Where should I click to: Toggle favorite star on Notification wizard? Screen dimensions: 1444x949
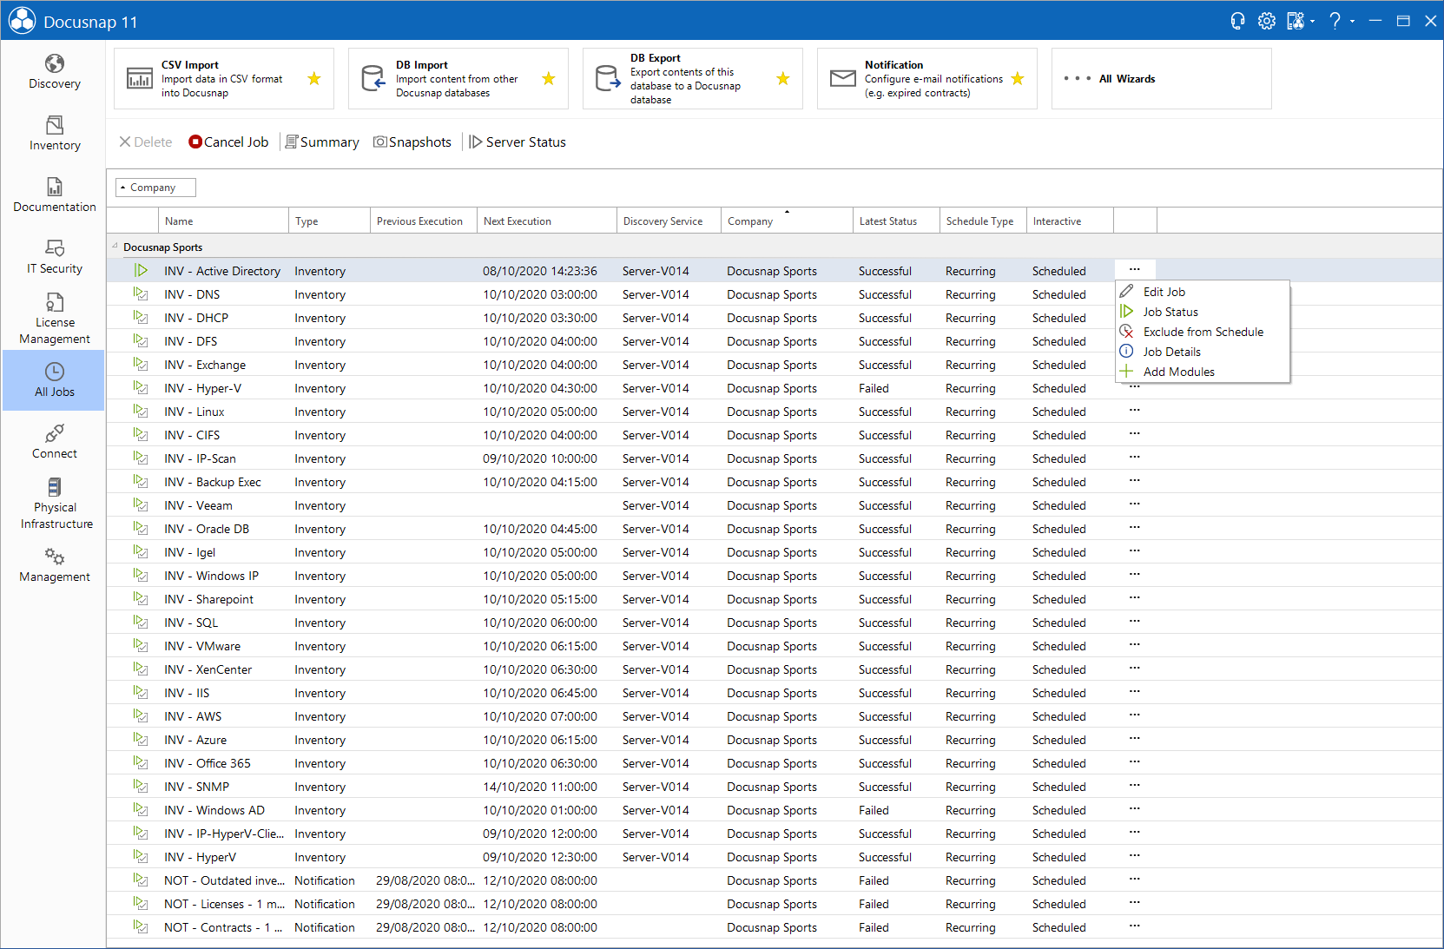pos(1018,79)
